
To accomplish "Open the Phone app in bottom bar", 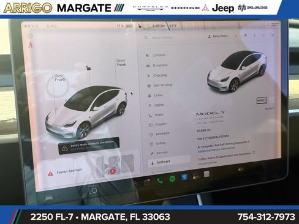I will pos(160,181).
